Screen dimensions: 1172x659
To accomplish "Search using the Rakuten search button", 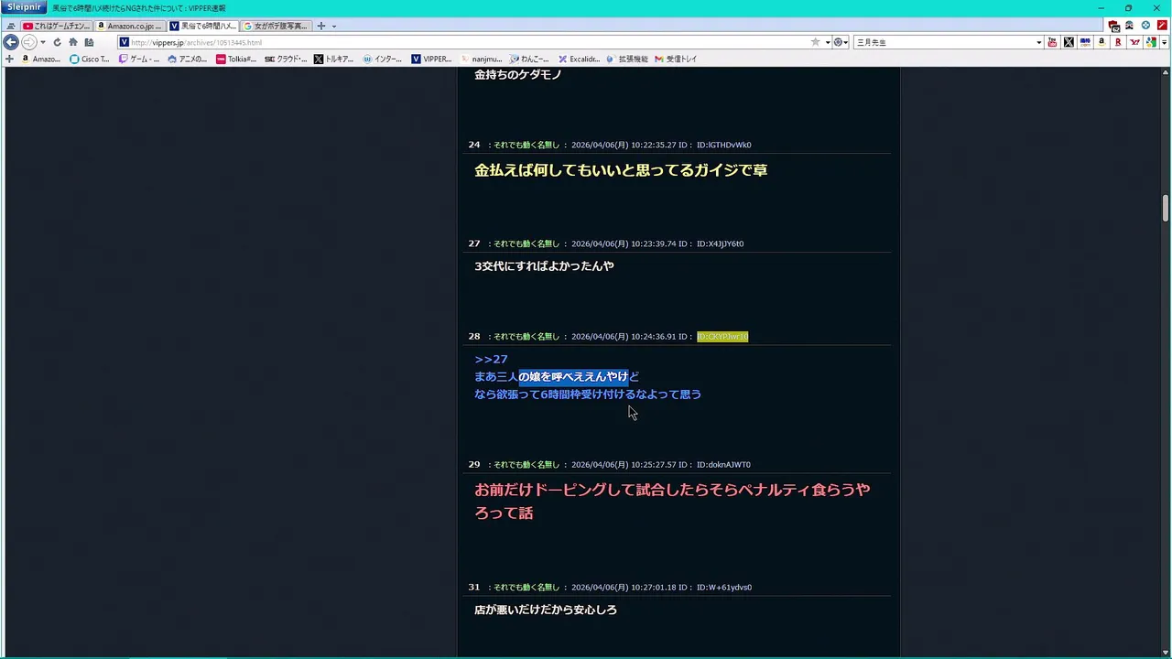I will (x=1118, y=42).
